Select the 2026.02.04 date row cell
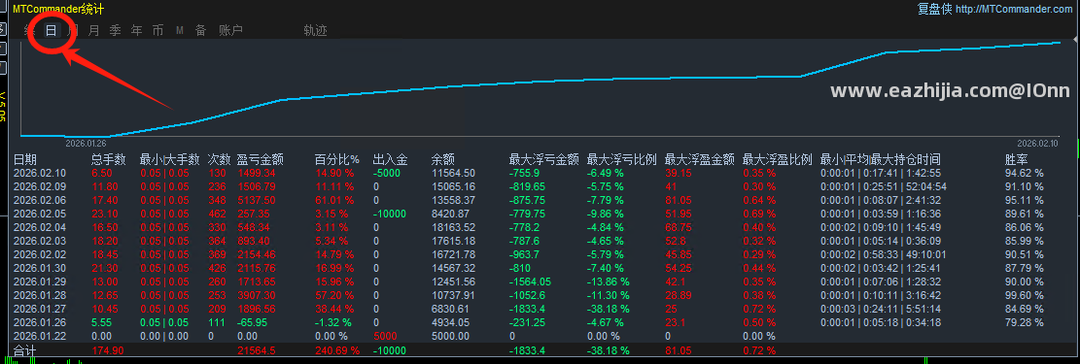 tap(40, 228)
